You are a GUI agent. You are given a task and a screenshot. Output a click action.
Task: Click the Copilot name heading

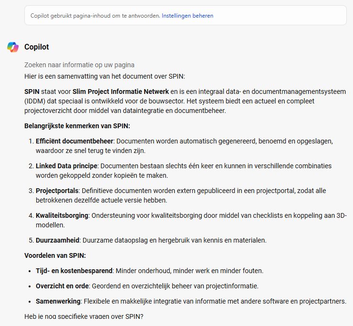pyautogui.click(x=37, y=47)
